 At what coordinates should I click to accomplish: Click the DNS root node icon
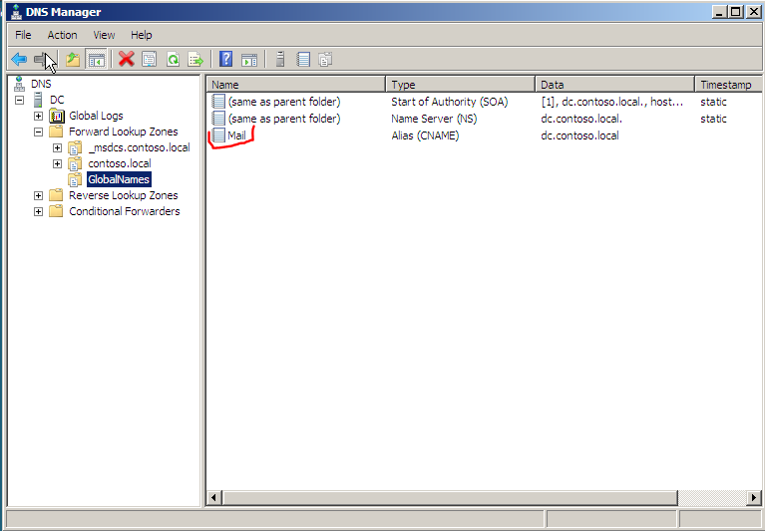click(19, 84)
